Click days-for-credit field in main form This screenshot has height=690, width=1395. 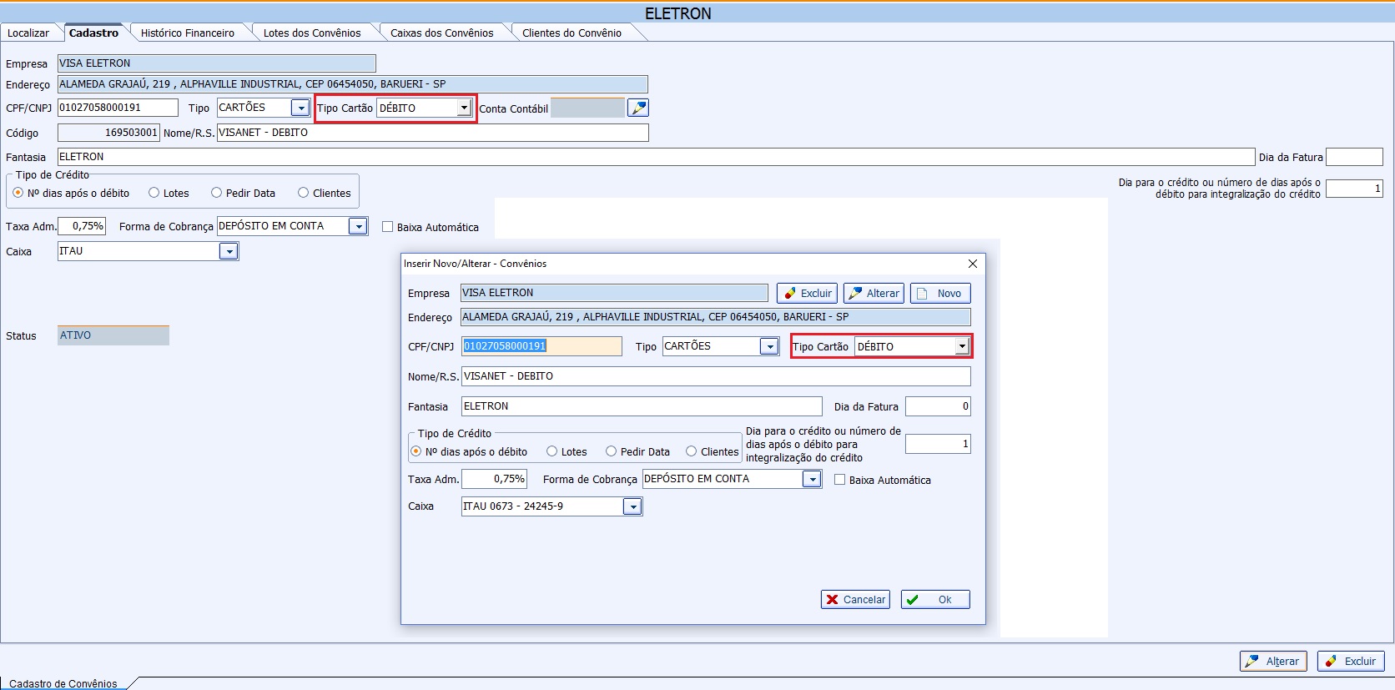[x=1354, y=189]
